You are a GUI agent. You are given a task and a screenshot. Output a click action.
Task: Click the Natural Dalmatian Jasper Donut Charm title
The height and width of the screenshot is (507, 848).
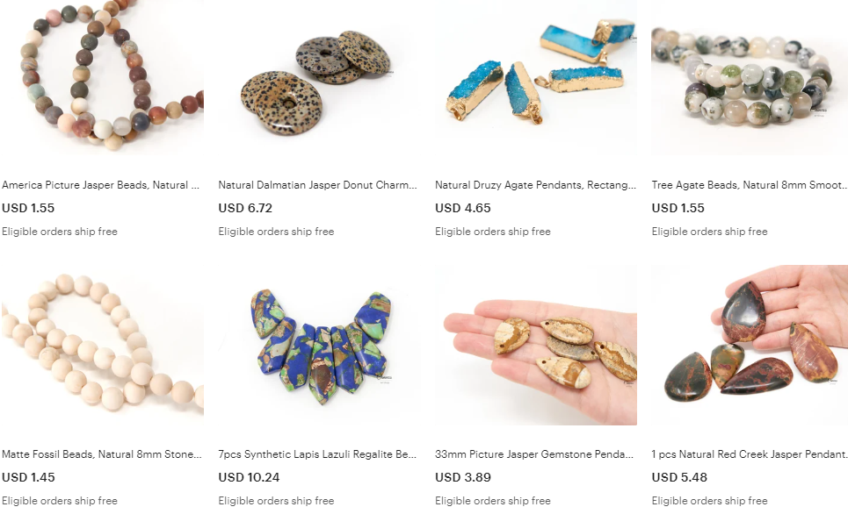[x=317, y=185]
